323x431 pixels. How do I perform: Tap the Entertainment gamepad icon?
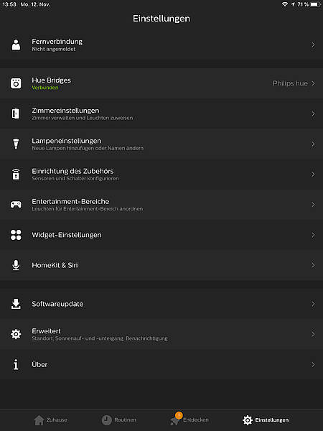point(16,205)
